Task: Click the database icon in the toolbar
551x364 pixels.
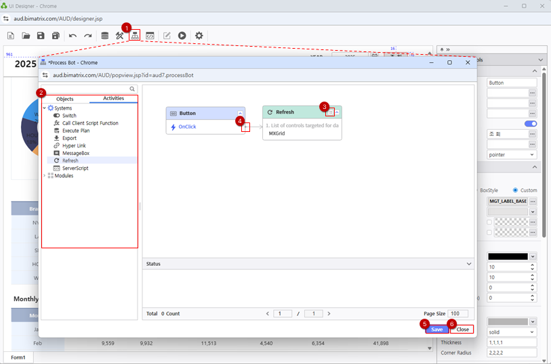Action: 104,36
